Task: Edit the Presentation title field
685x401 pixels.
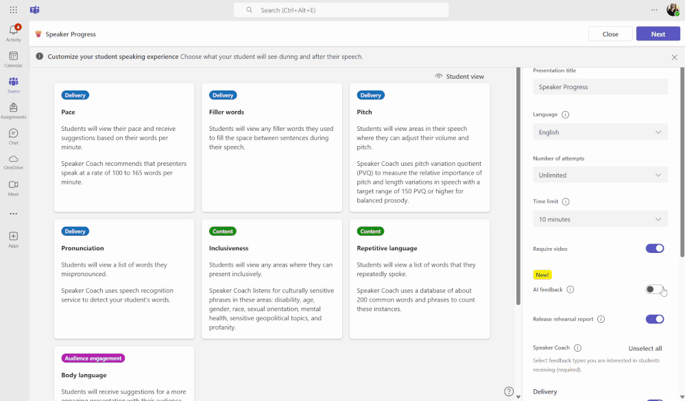Action: pyautogui.click(x=600, y=87)
